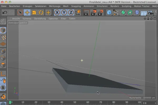This screenshot has width=158, height=105.
Task: Open viewport Tafeln menu
Action: (72, 19)
